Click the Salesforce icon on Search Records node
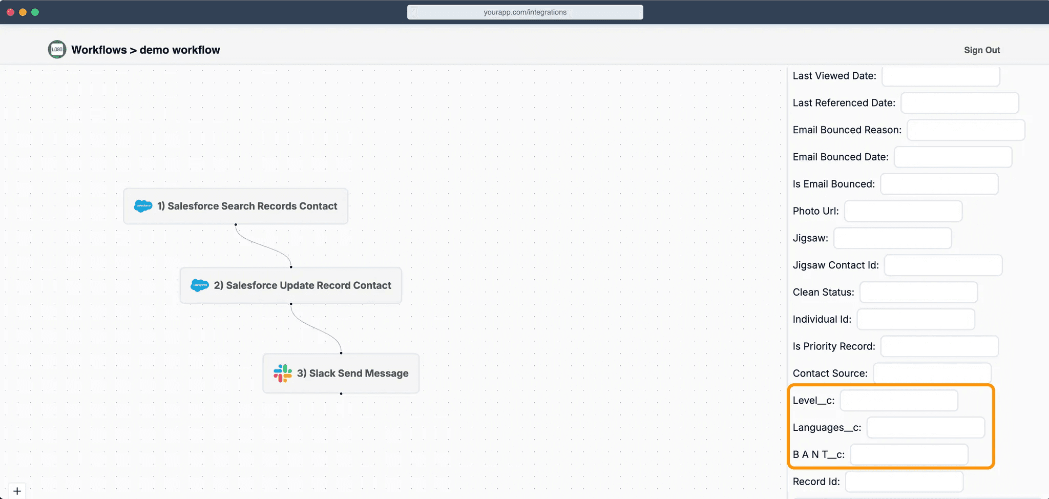This screenshot has width=1049, height=499. tap(143, 206)
